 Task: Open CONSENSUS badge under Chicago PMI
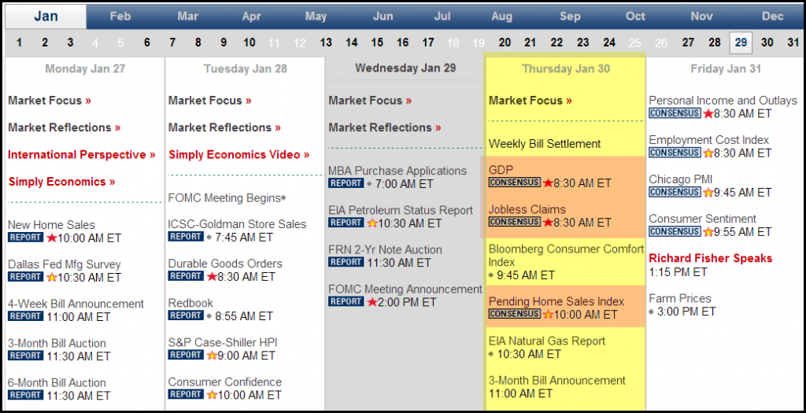[675, 192]
